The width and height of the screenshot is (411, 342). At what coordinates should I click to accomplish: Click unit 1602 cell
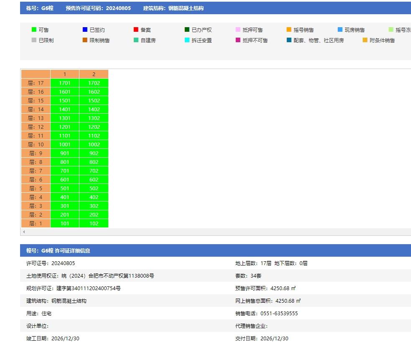coord(94,92)
